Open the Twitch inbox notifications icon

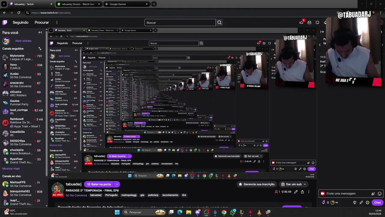(x=309, y=22)
